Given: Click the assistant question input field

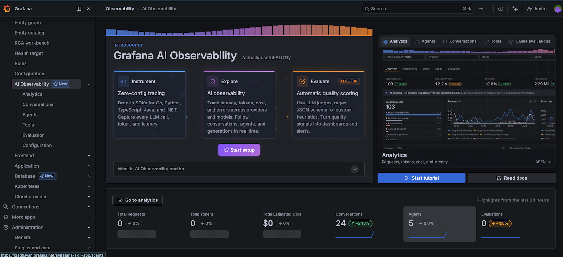Looking at the screenshot, I should (239, 169).
